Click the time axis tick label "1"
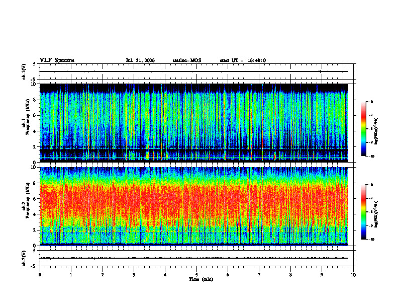398x308 pixels. [x=71, y=275]
